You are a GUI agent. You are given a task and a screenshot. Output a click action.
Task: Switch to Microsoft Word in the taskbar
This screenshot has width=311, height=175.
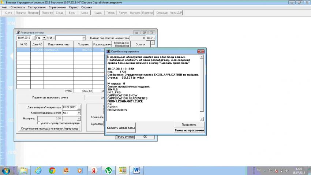pos(136,170)
